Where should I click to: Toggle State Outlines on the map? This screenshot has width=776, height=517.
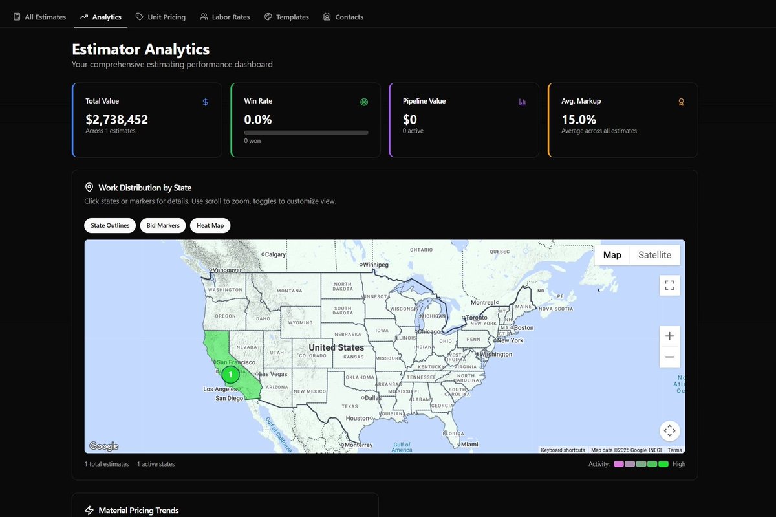tap(110, 225)
